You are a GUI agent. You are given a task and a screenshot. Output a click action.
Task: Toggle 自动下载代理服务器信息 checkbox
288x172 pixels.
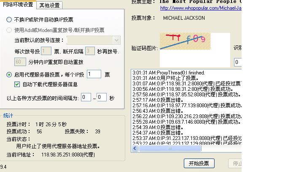(x=17, y=84)
